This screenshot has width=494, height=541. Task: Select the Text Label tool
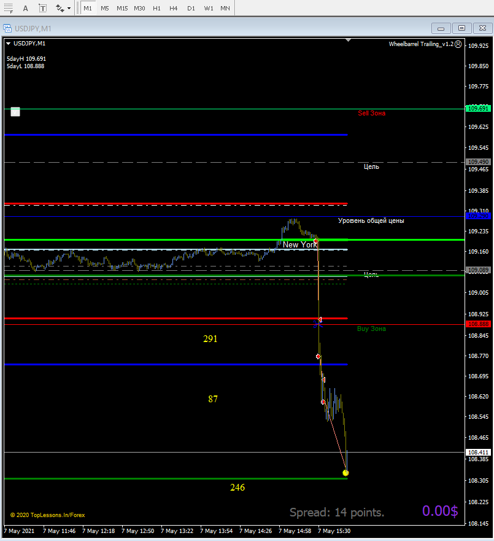point(42,8)
